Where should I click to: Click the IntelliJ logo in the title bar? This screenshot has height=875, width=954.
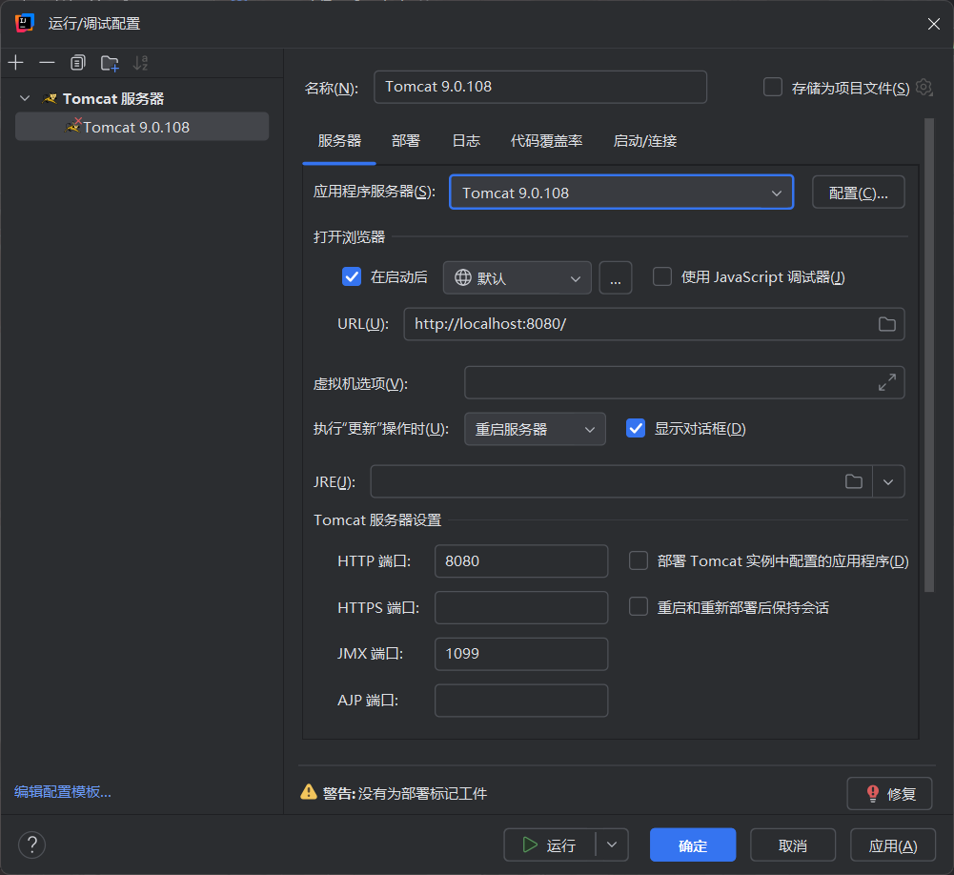(25, 23)
